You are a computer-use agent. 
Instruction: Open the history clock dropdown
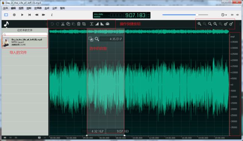pos(224,15)
